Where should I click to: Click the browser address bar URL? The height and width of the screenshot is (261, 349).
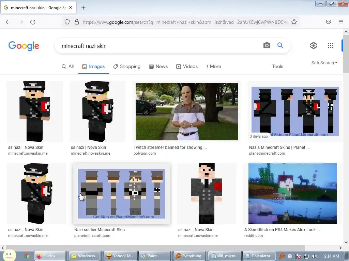(185, 22)
